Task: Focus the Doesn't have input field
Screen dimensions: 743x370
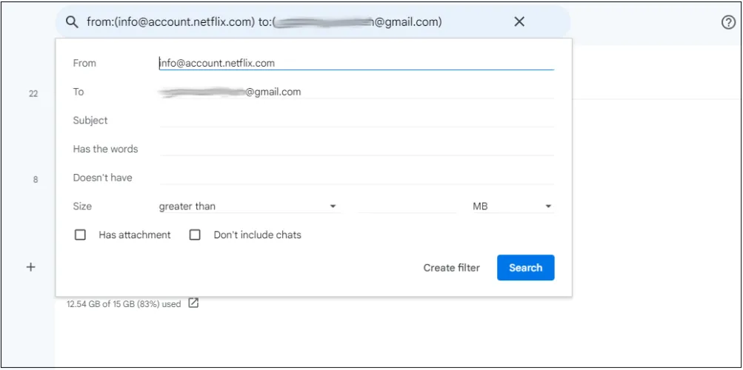Action: 356,178
